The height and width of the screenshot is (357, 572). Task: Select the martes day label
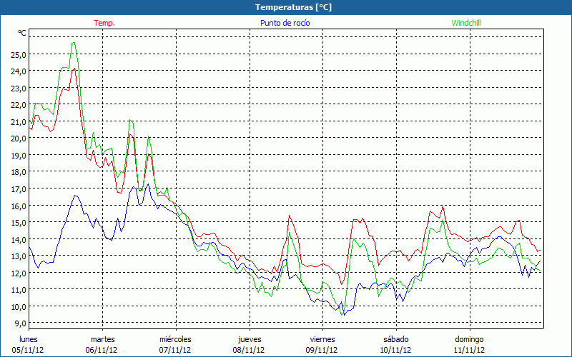tap(102, 339)
